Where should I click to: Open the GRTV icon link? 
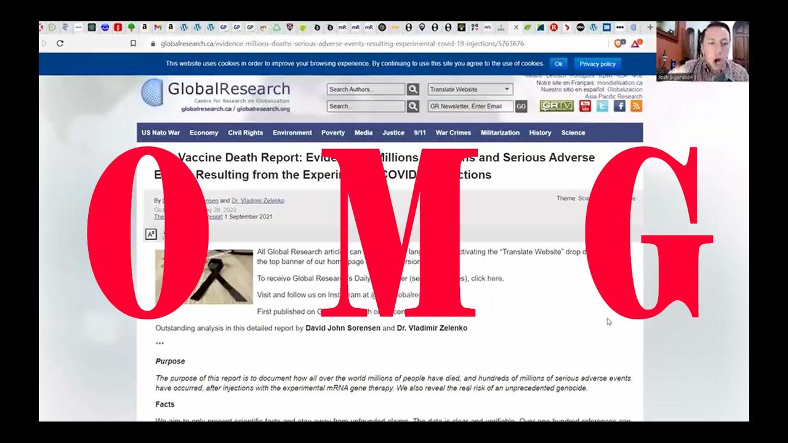(557, 106)
